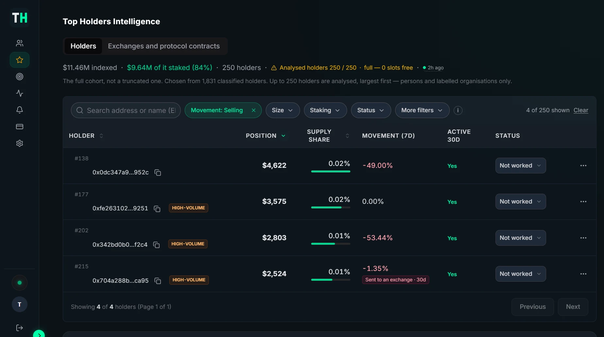Click the Next page button
Screen dimensions: 604x337
[573, 307]
